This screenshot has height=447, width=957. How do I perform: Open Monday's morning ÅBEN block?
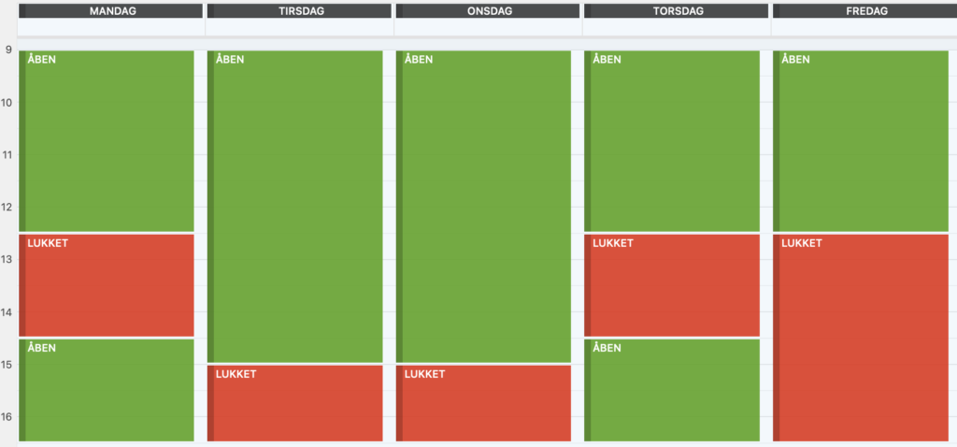click(x=107, y=140)
